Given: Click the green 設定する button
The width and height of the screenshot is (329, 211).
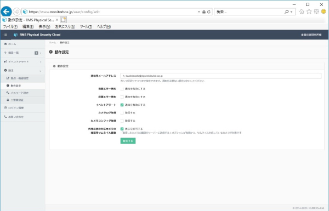Looking at the screenshot, I should coord(128,141).
